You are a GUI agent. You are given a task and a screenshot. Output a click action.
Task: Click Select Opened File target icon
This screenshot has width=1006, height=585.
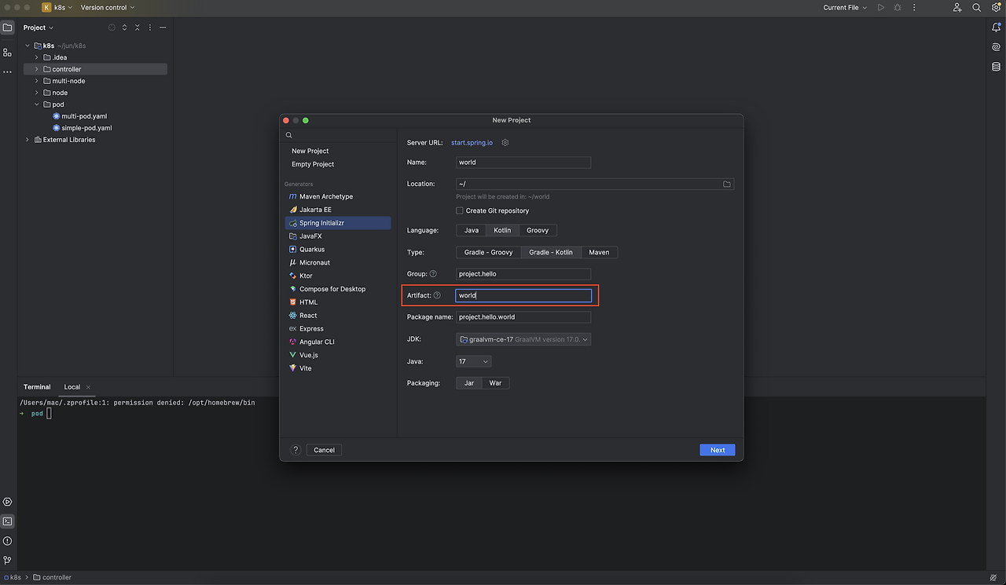click(112, 27)
